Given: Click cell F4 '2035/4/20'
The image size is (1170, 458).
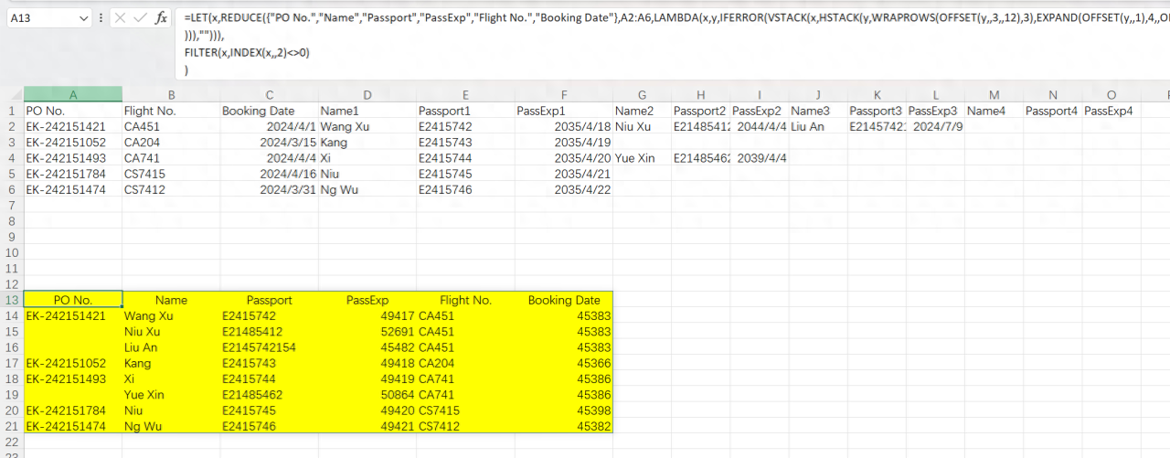Looking at the screenshot, I should click(x=563, y=158).
